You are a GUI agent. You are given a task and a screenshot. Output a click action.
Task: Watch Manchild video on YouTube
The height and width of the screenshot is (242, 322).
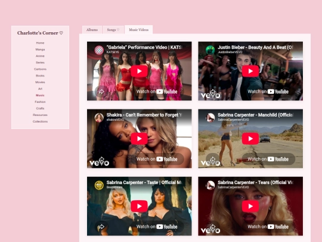point(268,159)
